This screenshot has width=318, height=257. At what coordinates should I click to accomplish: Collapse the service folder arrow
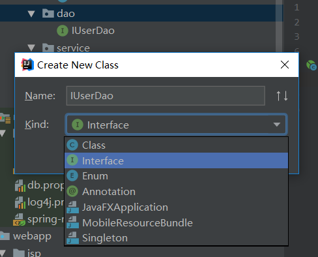(31, 48)
